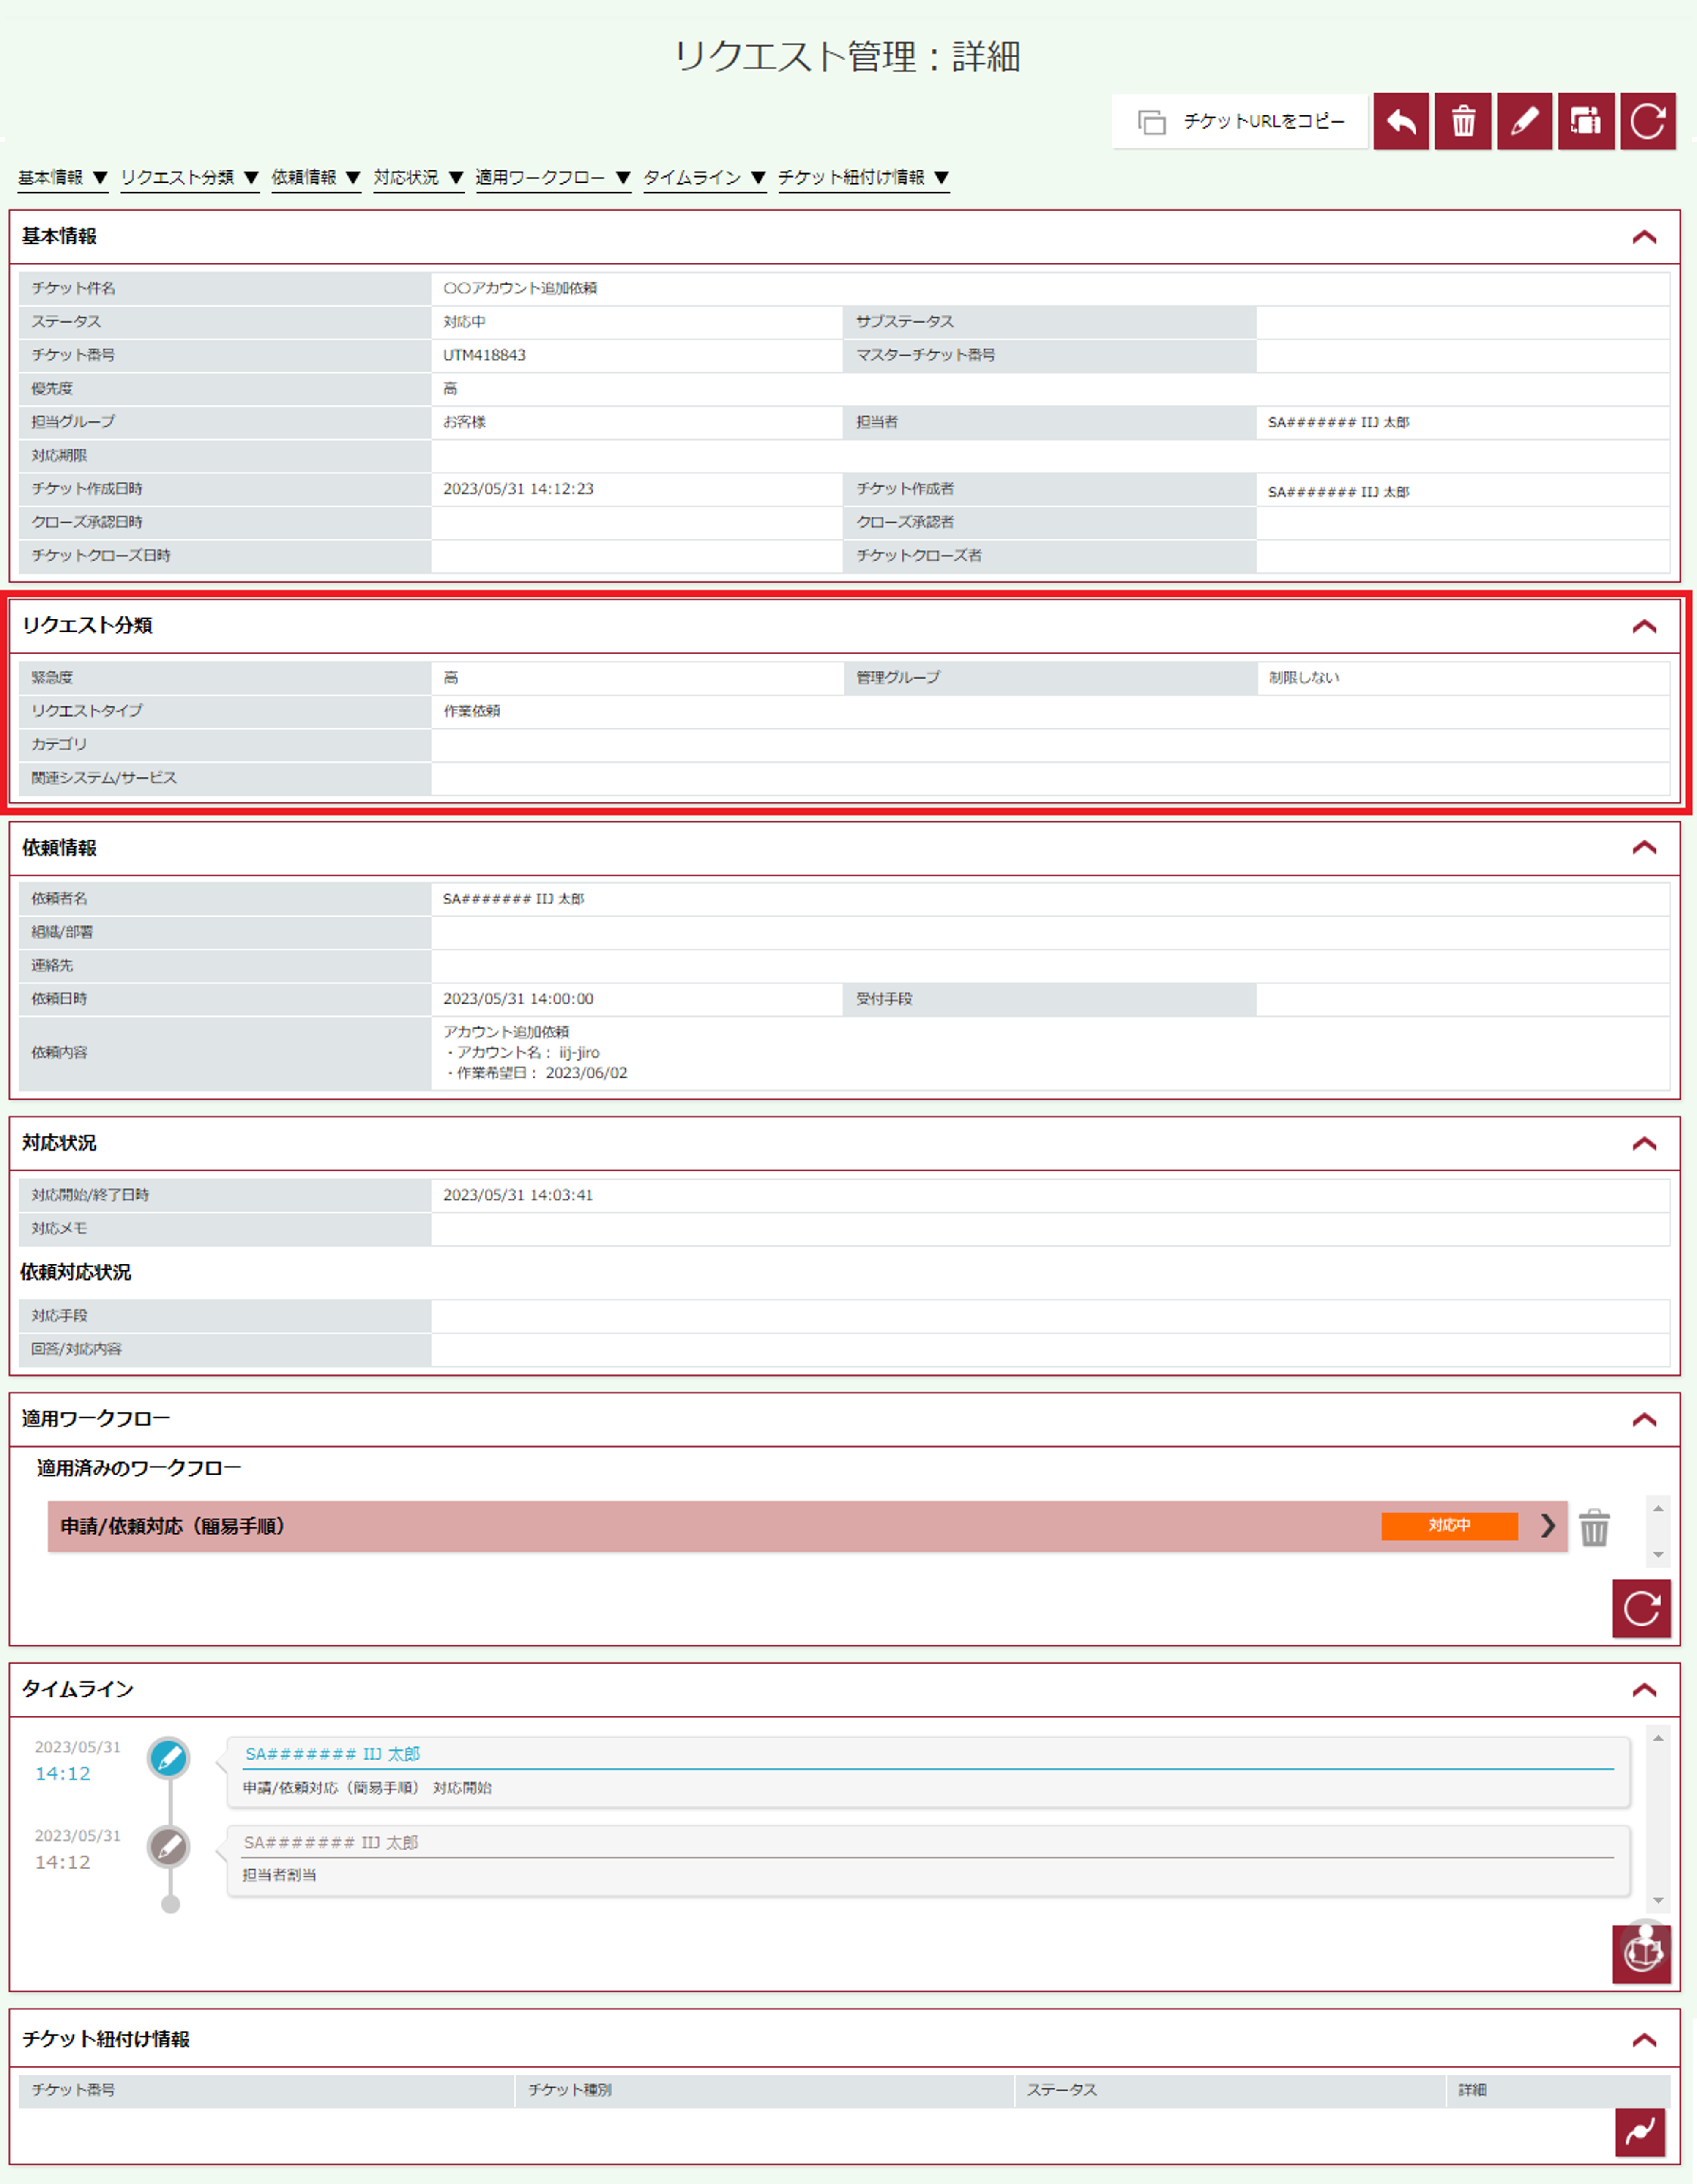Click 担当グループ value お客様
This screenshot has width=1697, height=2184.
465,422
